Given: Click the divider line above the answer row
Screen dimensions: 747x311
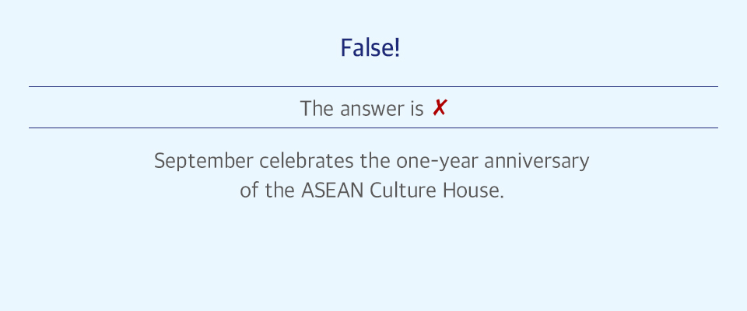Looking at the screenshot, I should [x=373, y=86].
